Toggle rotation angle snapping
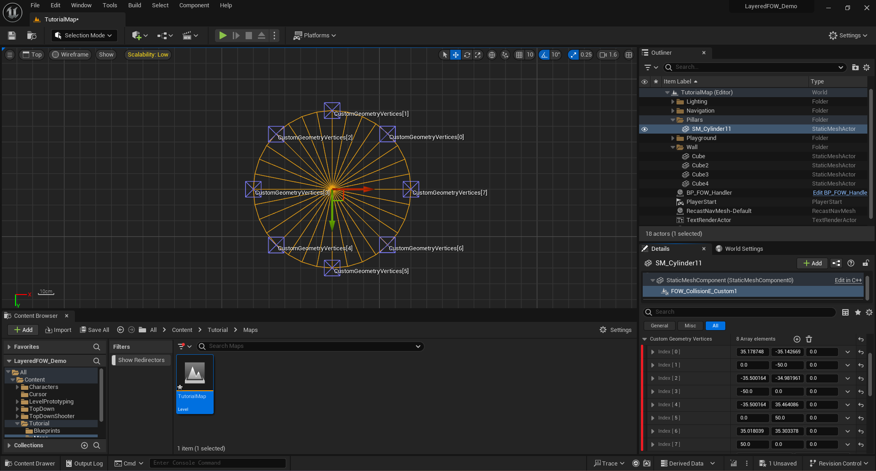 pyautogui.click(x=544, y=55)
